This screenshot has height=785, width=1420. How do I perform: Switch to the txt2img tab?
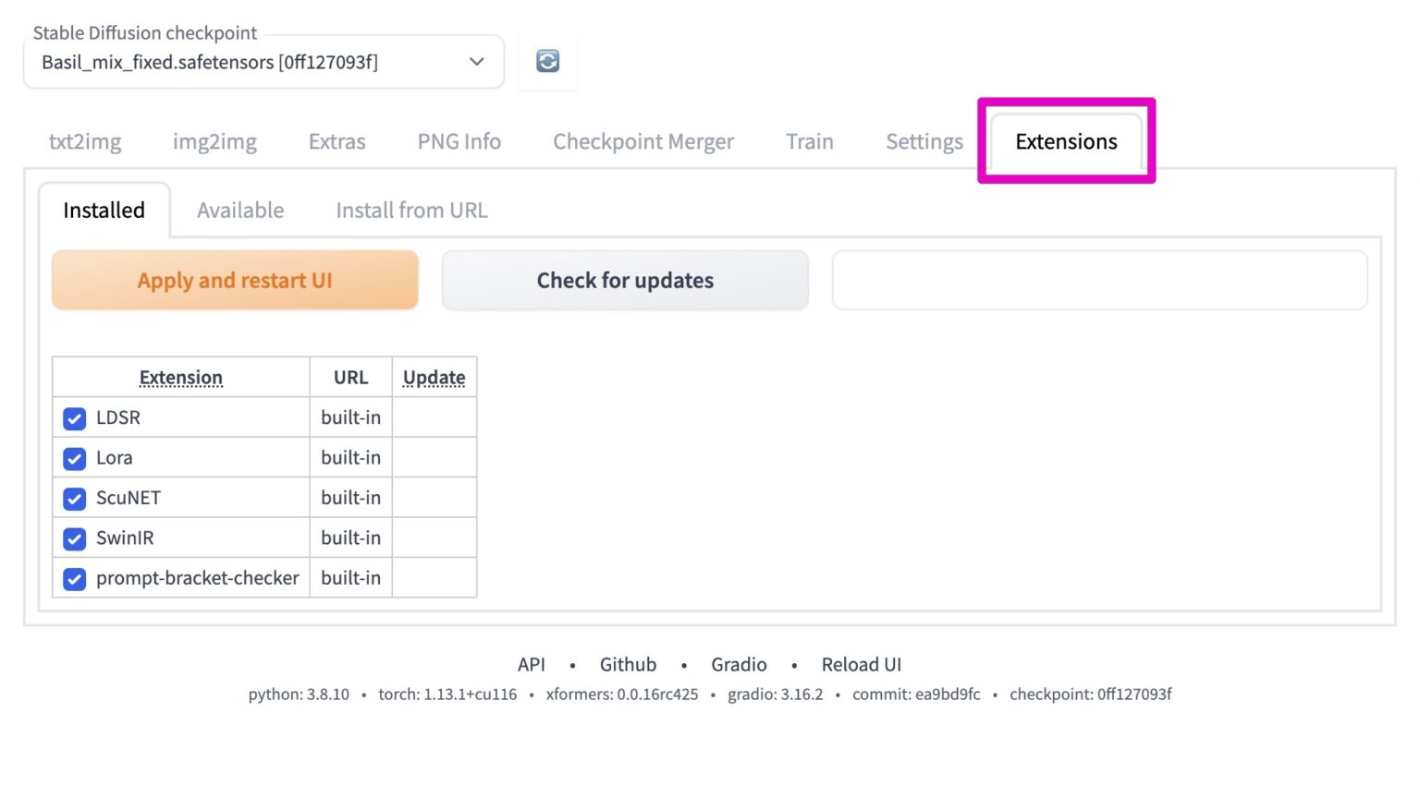tap(84, 141)
